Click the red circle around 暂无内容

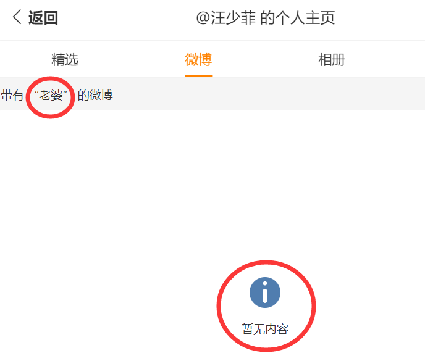click(266, 306)
